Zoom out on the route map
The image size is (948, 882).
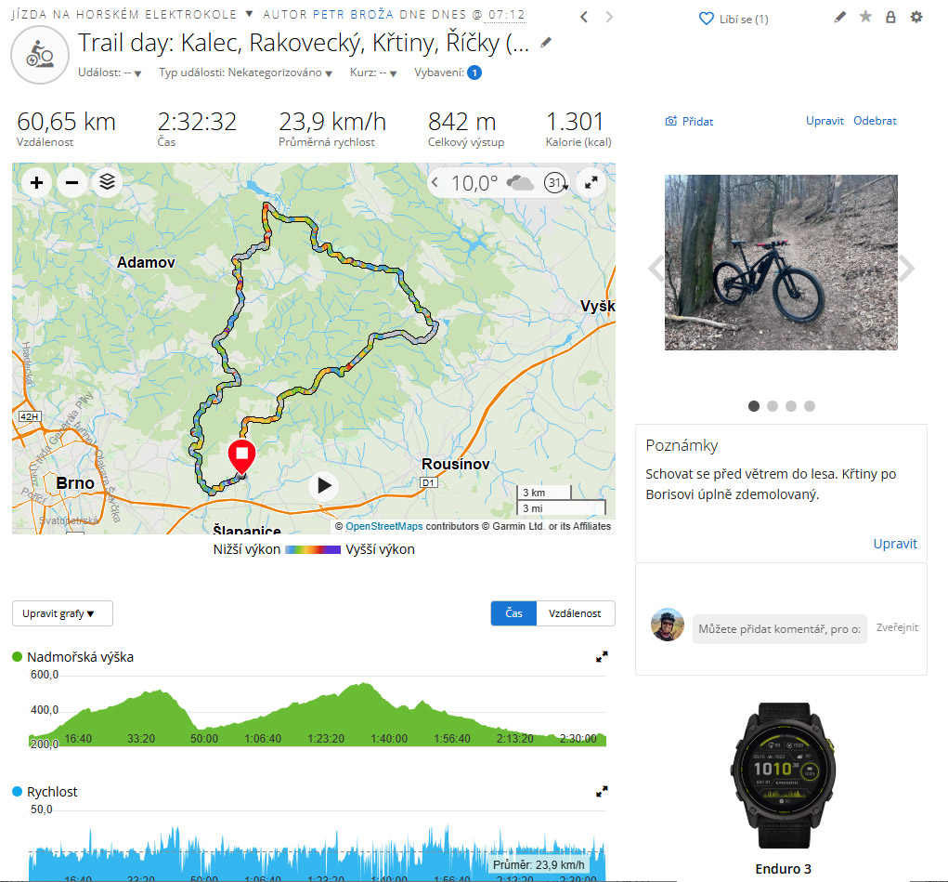71,182
